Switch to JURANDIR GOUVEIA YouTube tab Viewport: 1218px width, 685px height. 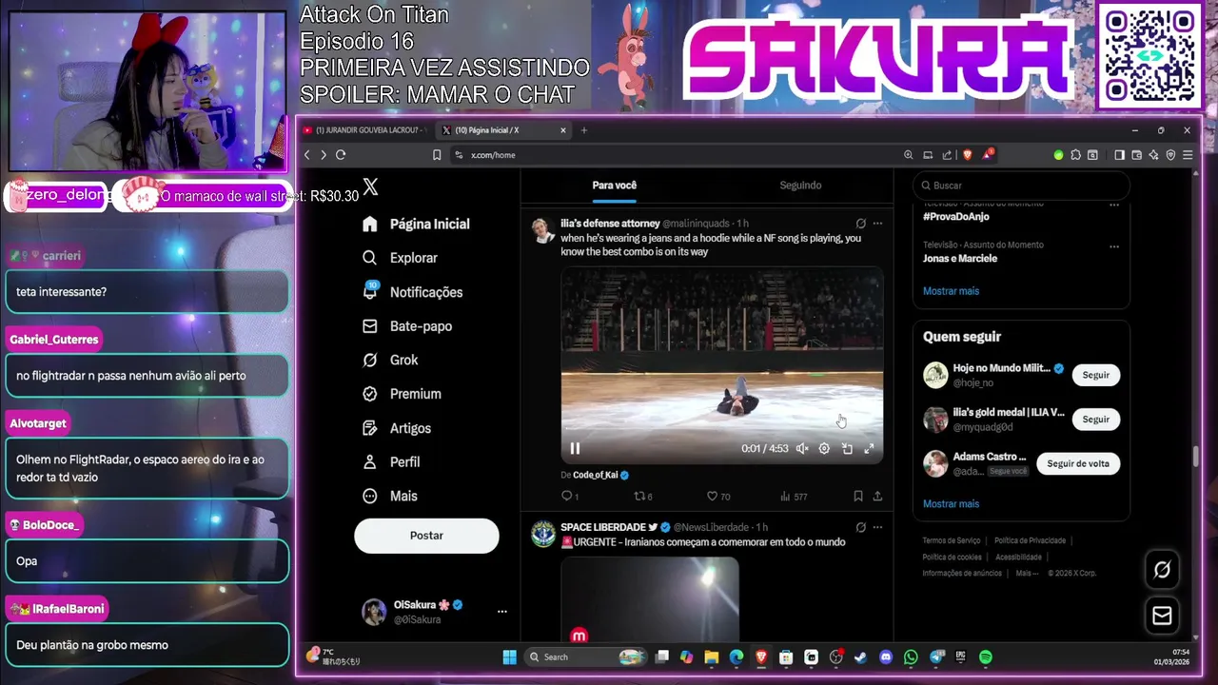(x=365, y=130)
